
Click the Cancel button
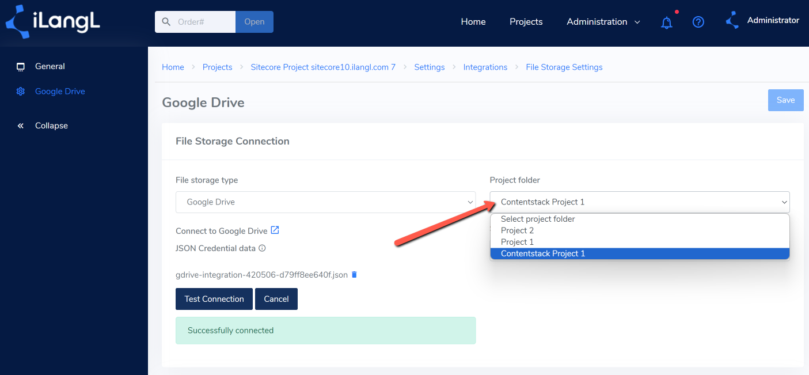(x=276, y=299)
